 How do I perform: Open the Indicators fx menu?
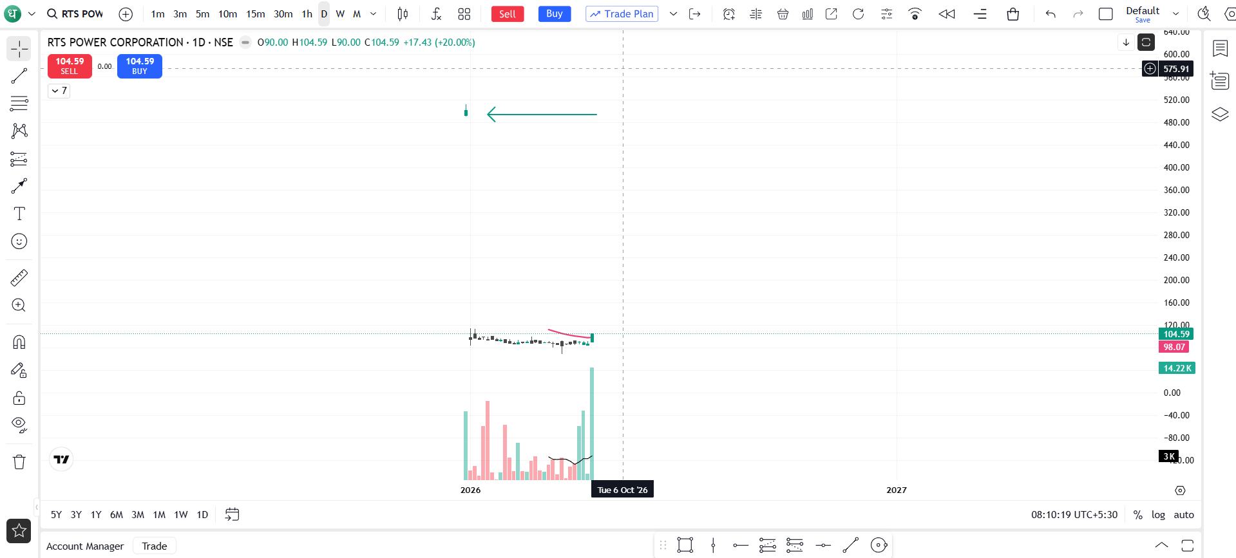(x=436, y=14)
